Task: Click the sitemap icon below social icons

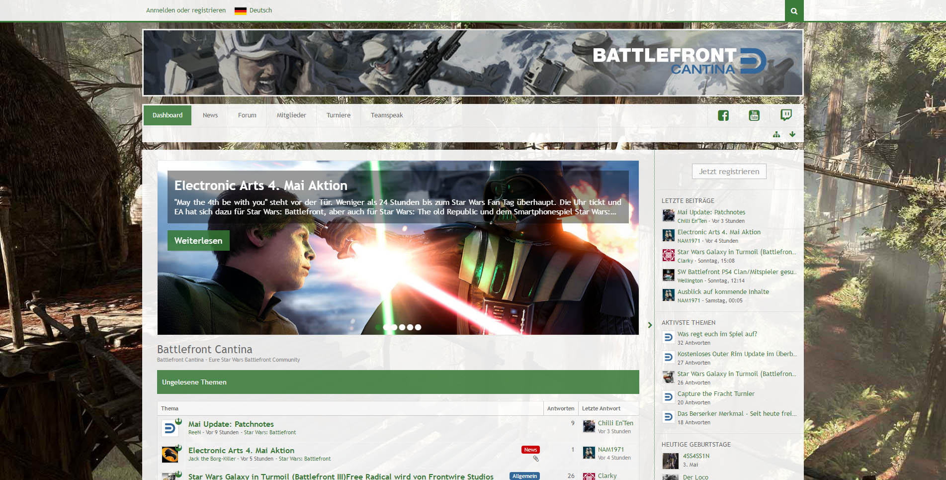Action: click(x=776, y=135)
